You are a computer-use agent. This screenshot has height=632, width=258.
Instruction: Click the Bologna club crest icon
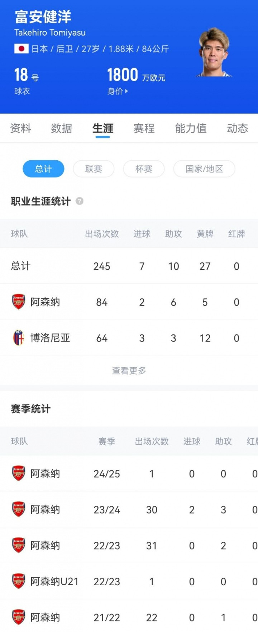[19, 338]
